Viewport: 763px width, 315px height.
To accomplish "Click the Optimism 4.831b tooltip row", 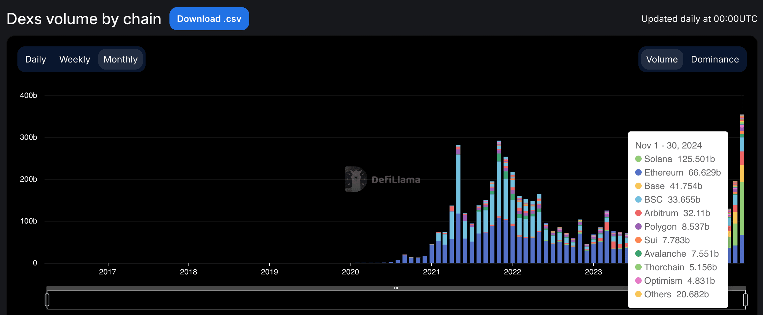I will pos(675,281).
